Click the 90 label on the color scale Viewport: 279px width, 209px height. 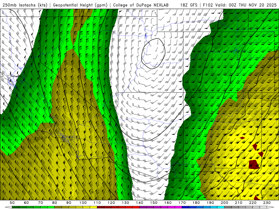tap(69, 203)
